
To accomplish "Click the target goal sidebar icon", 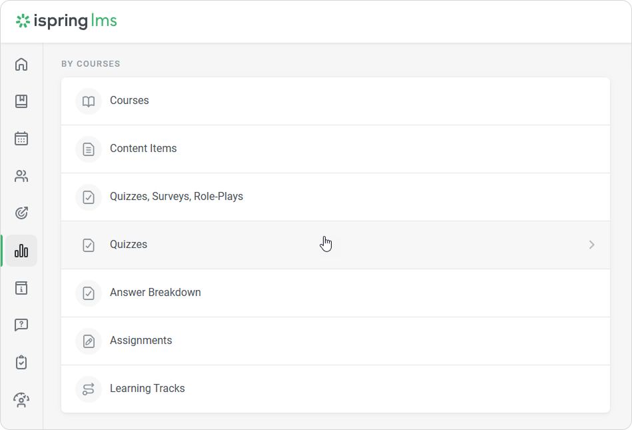I will click(21, 213).
